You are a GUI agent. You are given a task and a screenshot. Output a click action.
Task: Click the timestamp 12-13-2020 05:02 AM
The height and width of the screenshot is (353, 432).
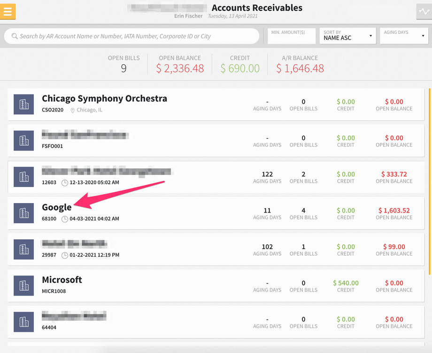[x=94, y=182]
